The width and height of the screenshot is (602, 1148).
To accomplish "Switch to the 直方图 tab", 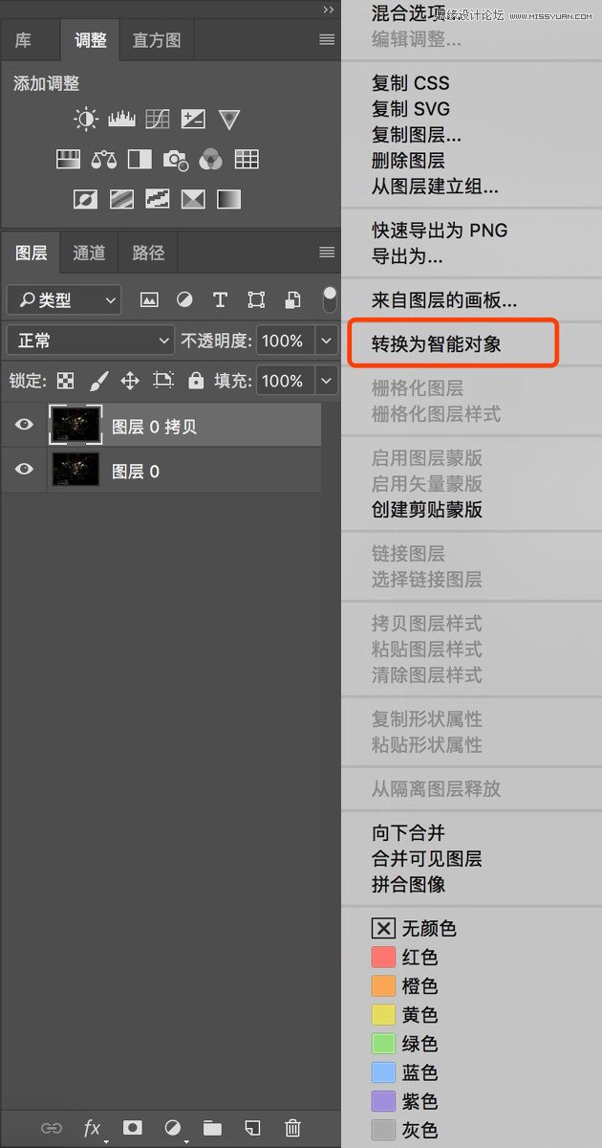I will 157,41.
